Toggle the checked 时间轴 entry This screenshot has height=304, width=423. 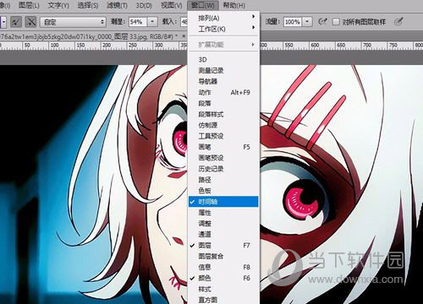(x=223, y=202)
